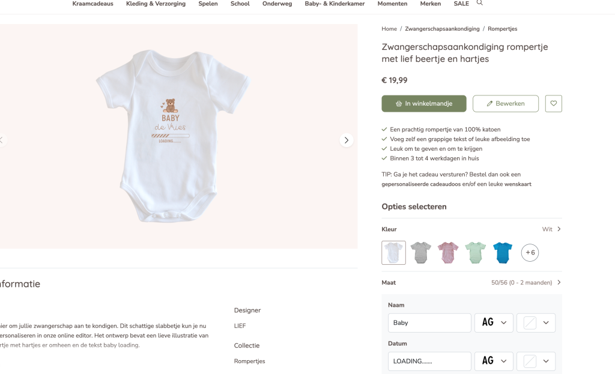615x374 pixels.
Task: Select the blue romper color
Action: click(503, 253)
